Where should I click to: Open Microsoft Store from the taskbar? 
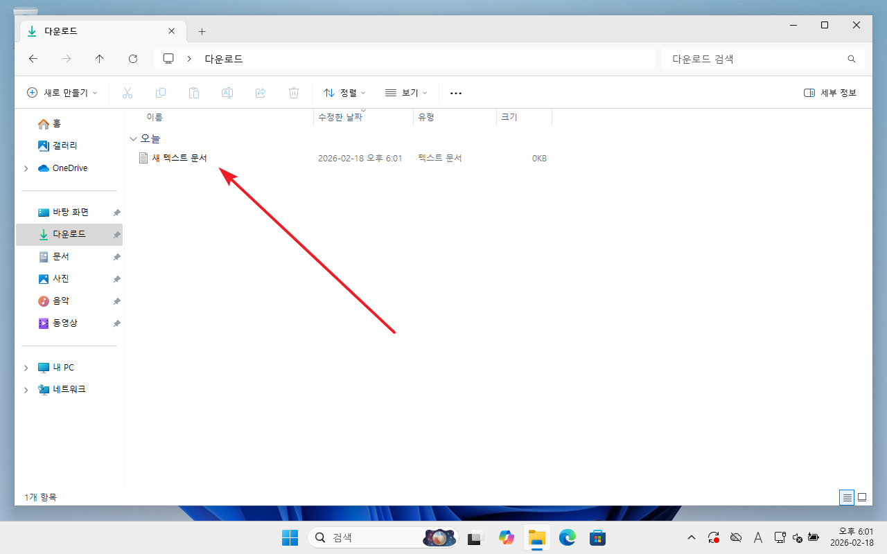point(597,537)
